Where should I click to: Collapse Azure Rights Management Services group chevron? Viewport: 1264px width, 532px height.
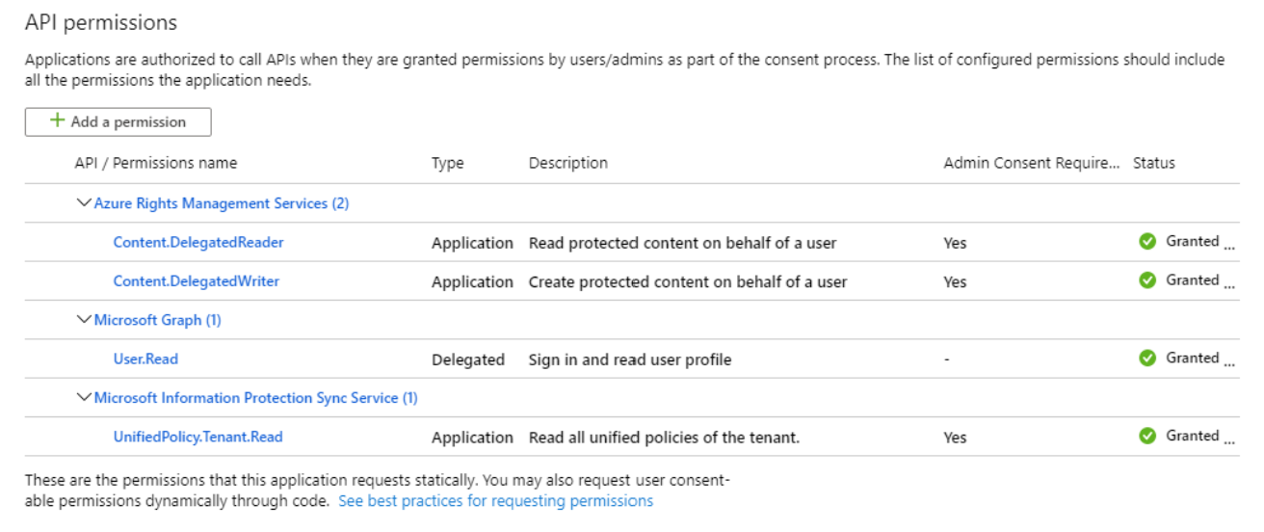click(83, 203)
